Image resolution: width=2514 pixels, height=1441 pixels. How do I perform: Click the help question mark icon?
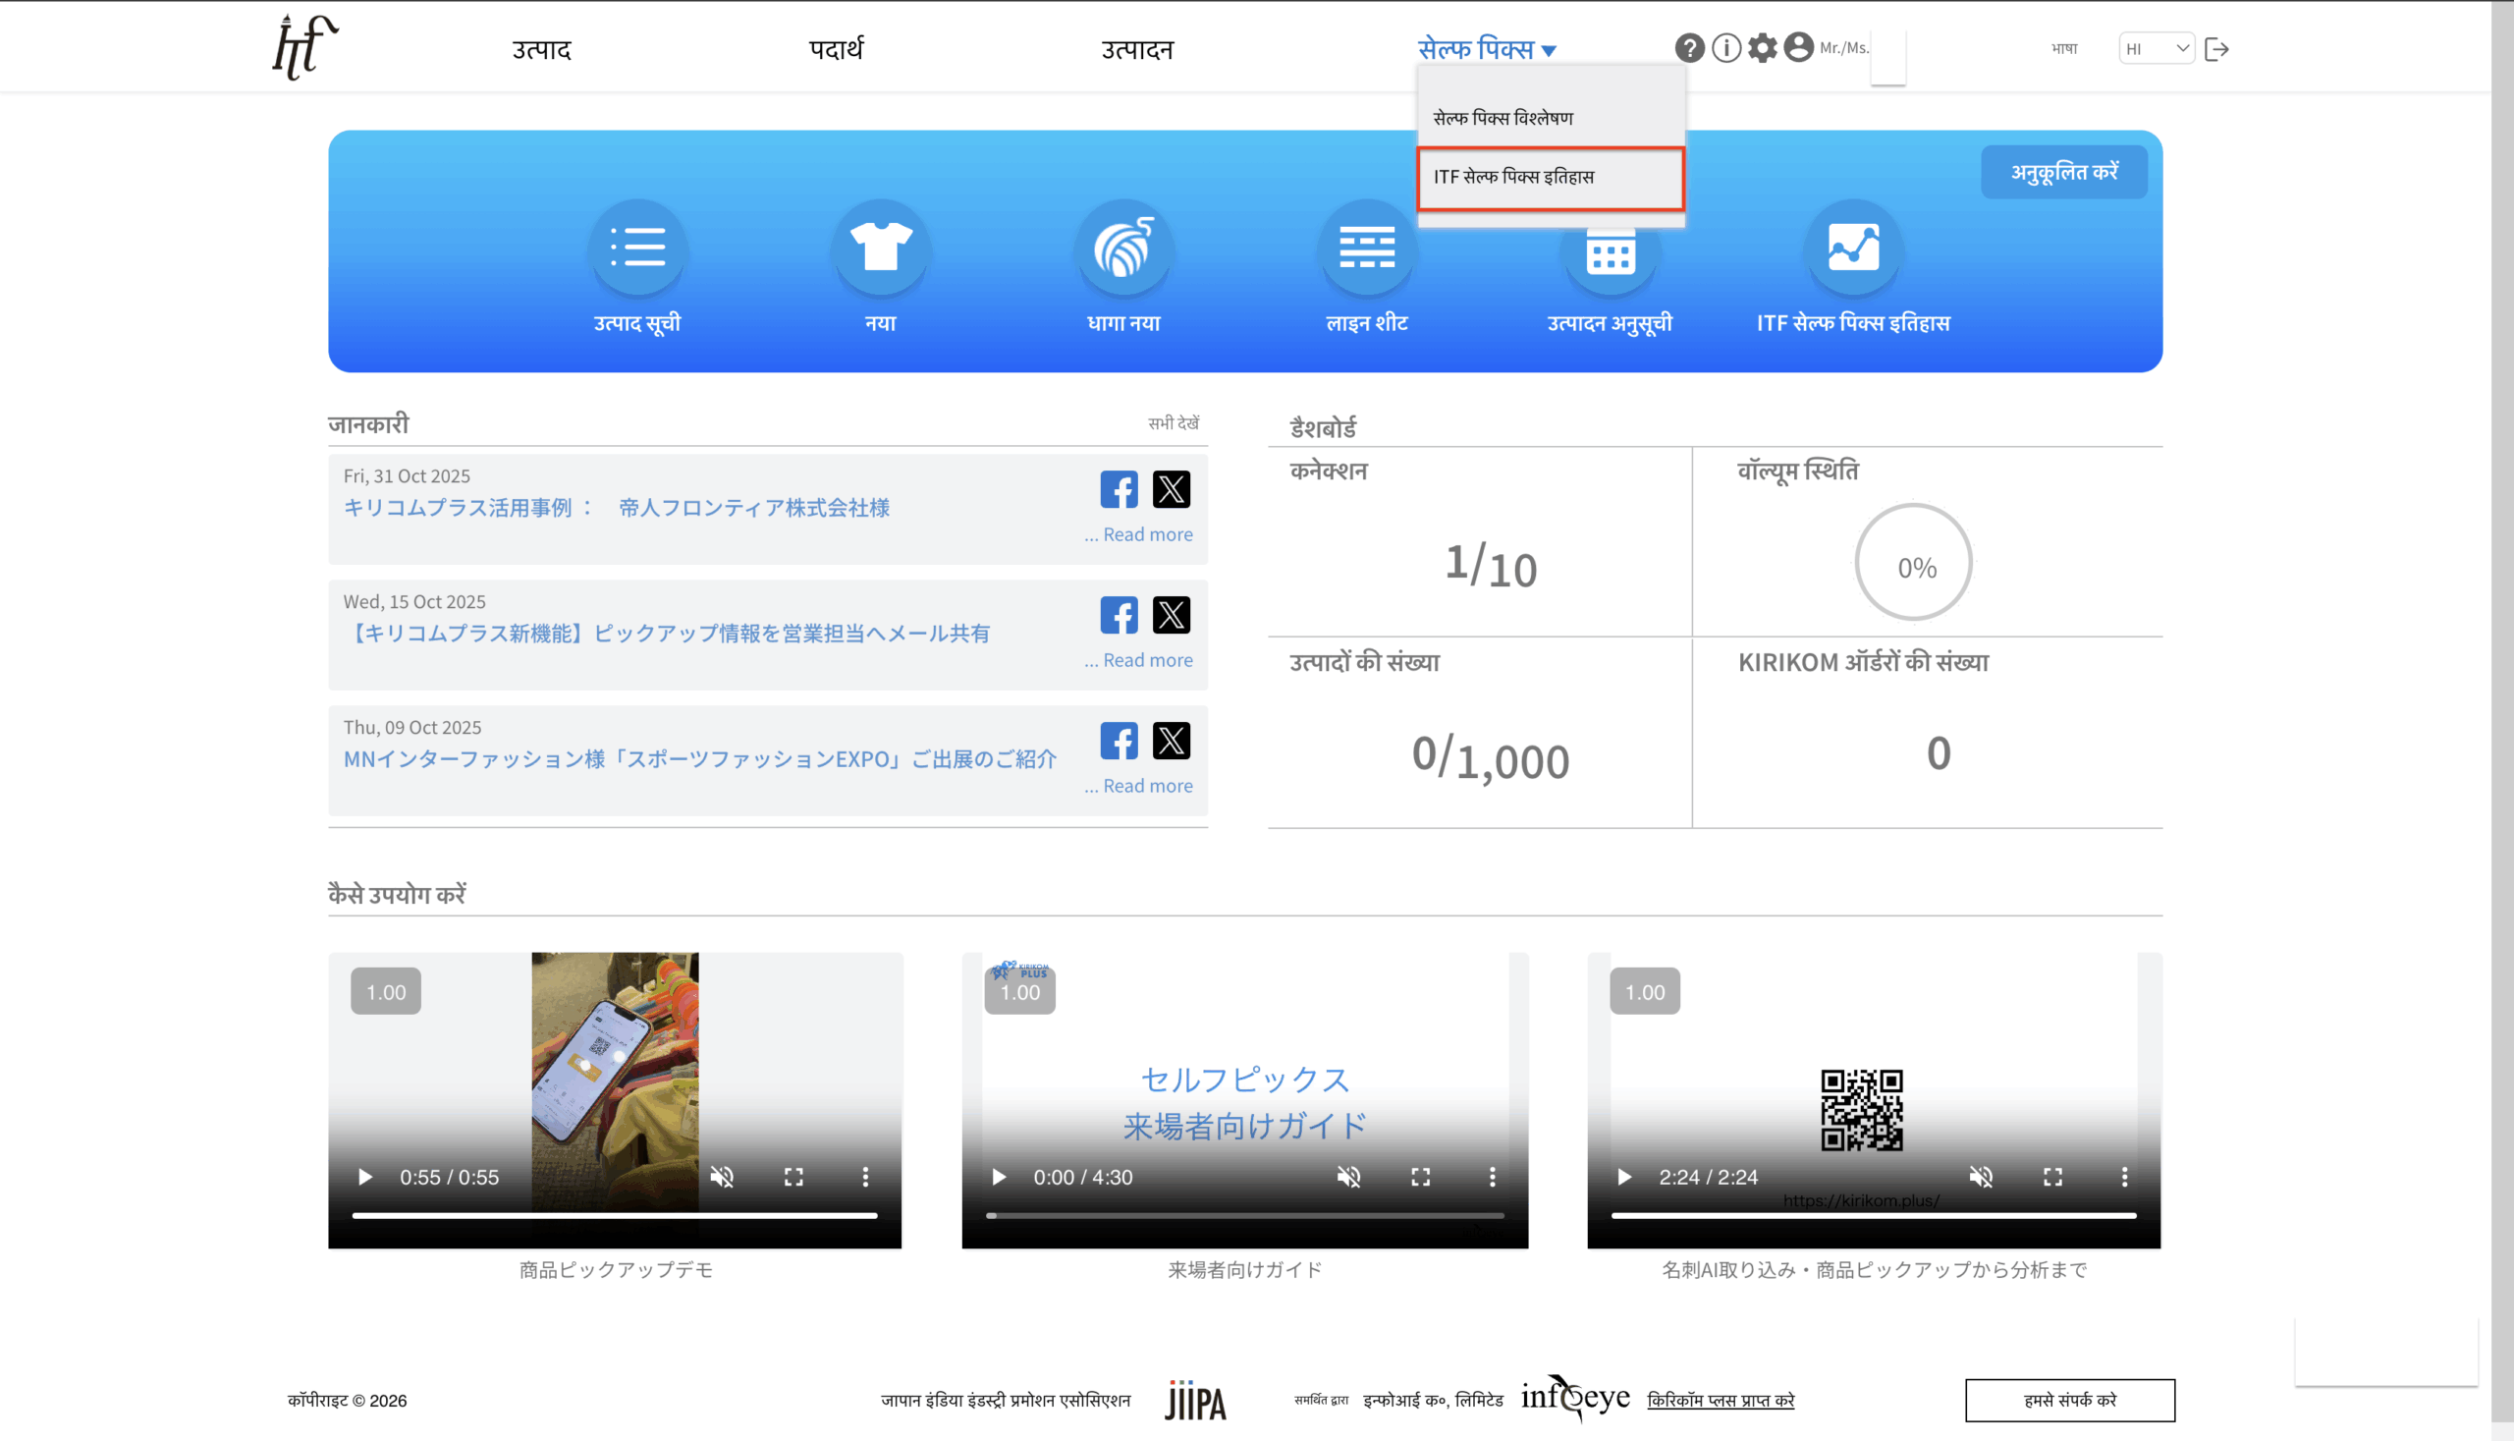coord(1689,47)
